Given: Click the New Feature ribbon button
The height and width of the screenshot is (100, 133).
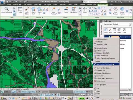Looking at the screenshot, I should point(53,11).
